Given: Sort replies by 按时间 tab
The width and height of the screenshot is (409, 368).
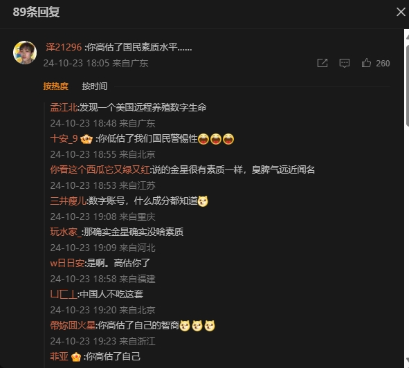Looking at the screenshot, I should pos(94,86).
